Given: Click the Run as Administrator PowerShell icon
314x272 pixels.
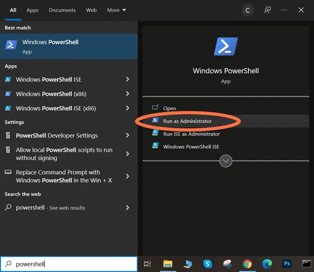Looking at the screenshot, I should click(x=155, y=120).
